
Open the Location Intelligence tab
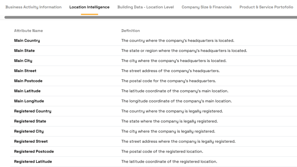point(89,7)
